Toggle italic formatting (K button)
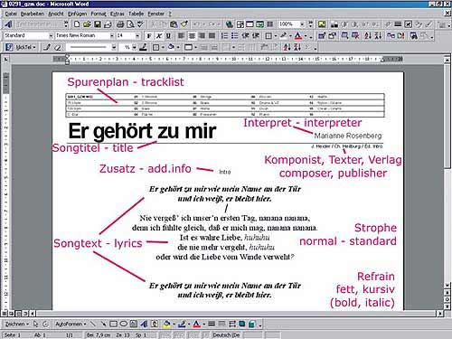The image size is (452, 339). coord(159,36)
